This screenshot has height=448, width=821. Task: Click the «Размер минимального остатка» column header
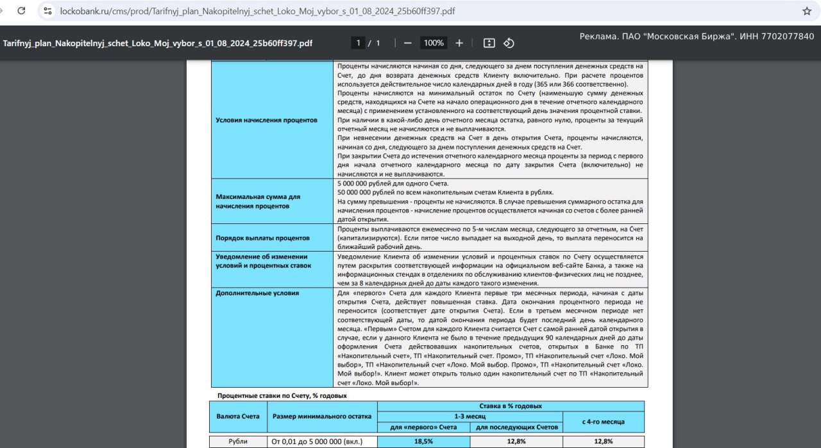click(322, 416)
